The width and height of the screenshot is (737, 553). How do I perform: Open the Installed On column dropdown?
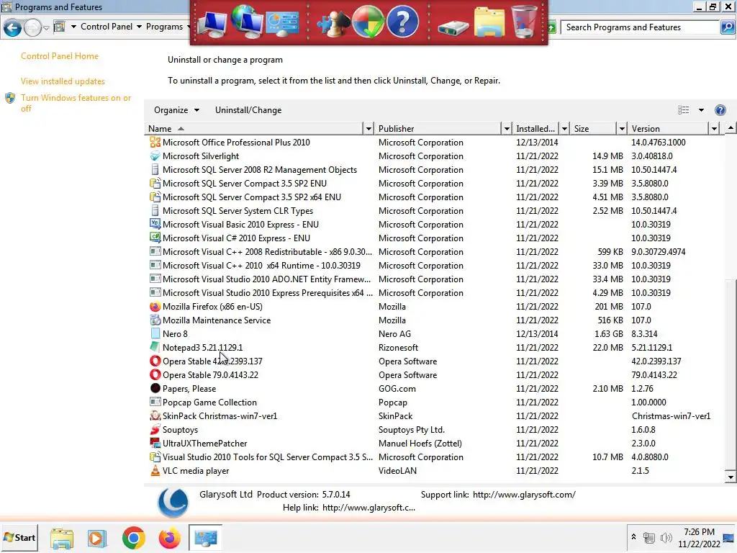coord(564,128)
